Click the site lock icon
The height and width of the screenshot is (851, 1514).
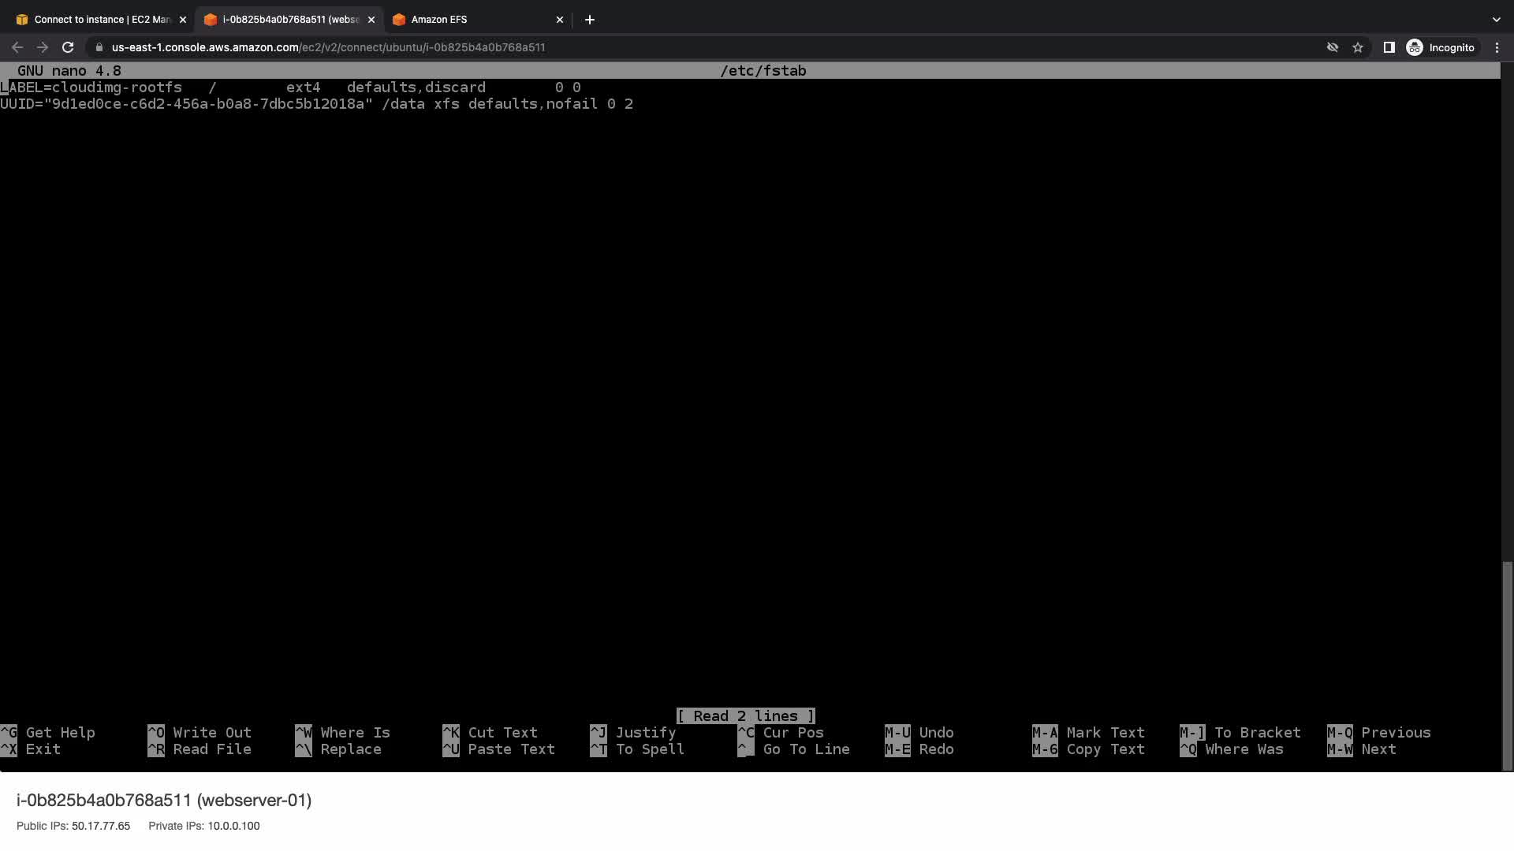[x=99, y=47]
